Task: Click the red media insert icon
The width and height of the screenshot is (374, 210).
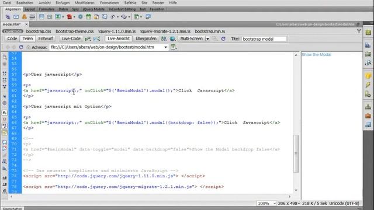Action: [69, 17]
